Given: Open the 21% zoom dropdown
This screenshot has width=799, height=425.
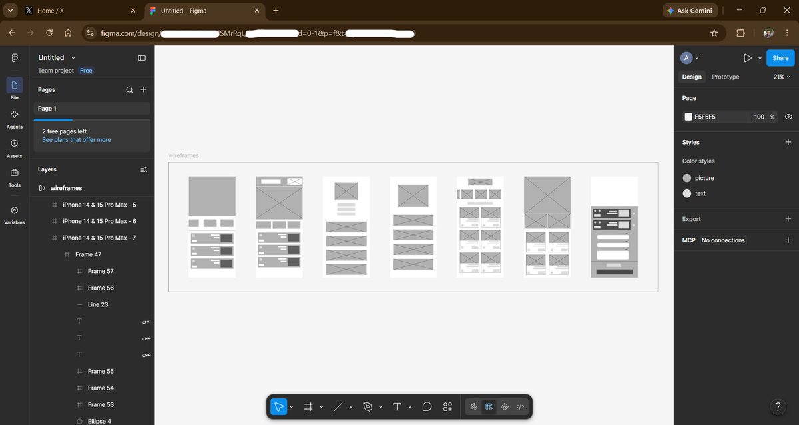Looking at the screenshot, I should coord(782,77).
